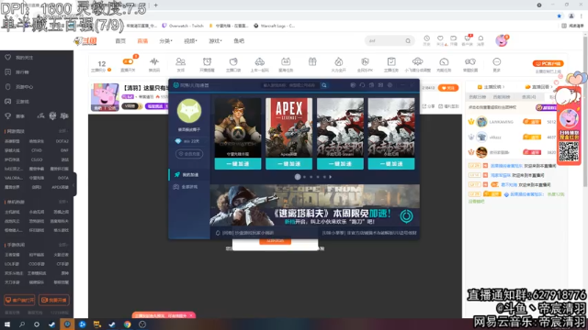The width and height of the screenshot is (588, 330).
Task: Expand the 分类 category dropdown
Action: (x=165, y=40)
